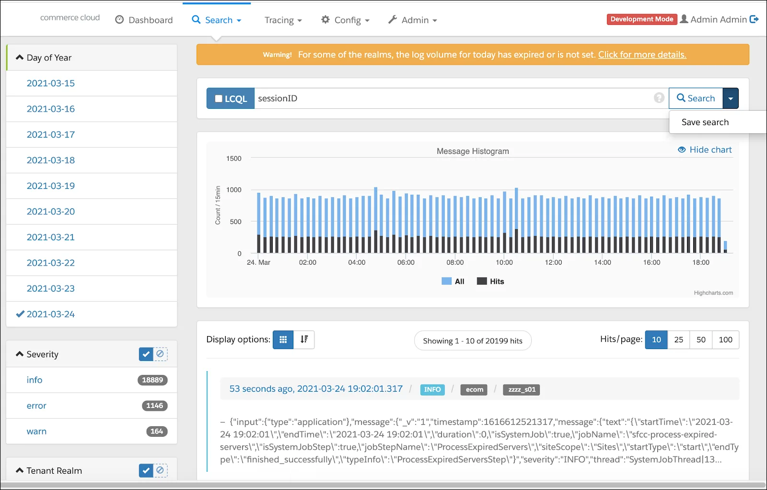Filter by severity info
The image size is (767, 490).
coord(35,380)
